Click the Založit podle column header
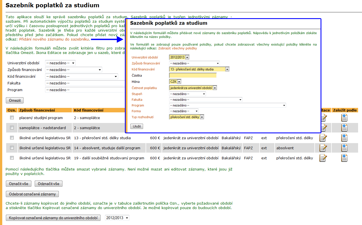The height and width of the screenshot is (225, 362). [x=345, y=110]
